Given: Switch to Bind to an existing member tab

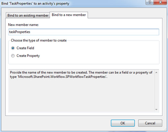Looking at the screenshot, I should (28, 15).
